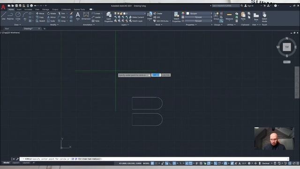Click the Scale tool
Viewport: 300px width, 169px height.
click(x=51, y=21)
